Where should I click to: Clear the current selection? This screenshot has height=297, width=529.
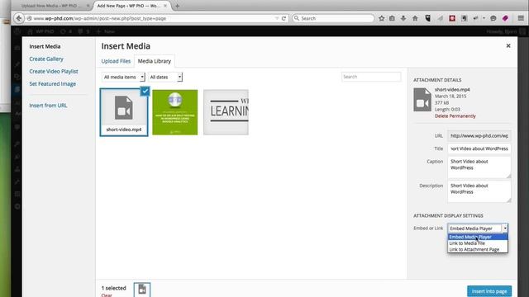click(x=107, y=295)
